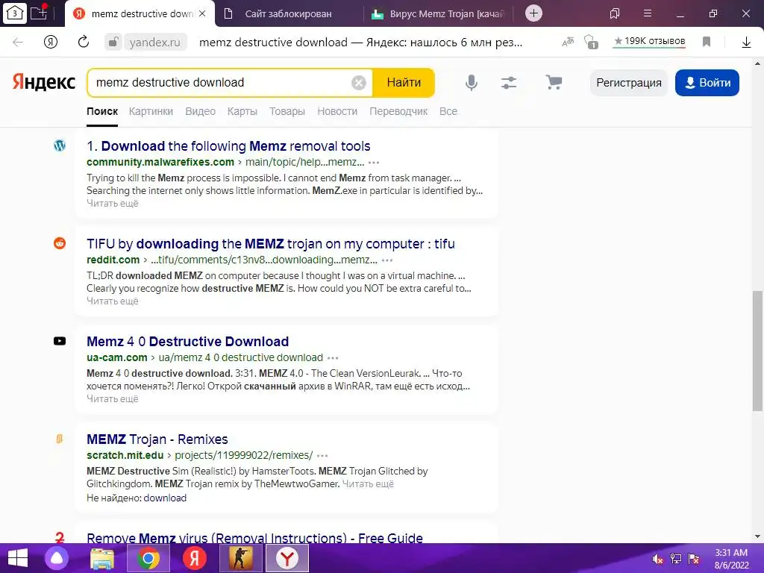Click the Войти sign-in button
The width and height of the screenshot is (764, 573).
[707, 83]
